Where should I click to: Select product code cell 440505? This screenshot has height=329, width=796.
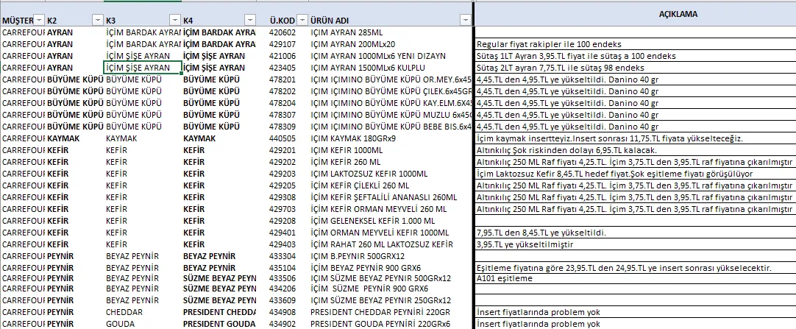tap(282, 138)
